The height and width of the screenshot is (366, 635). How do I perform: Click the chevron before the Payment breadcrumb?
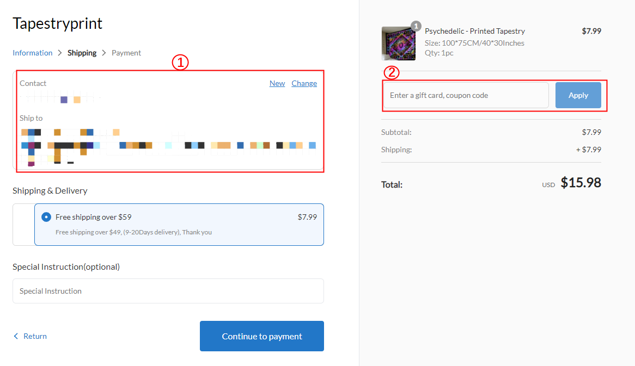104,53
